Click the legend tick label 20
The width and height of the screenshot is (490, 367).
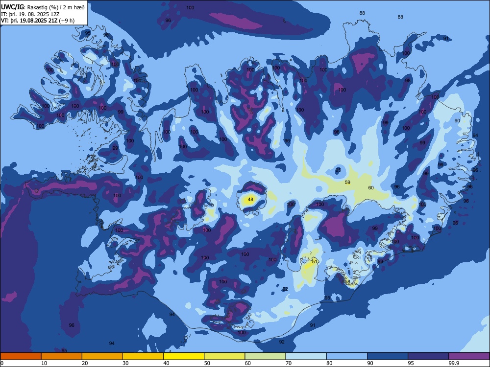click(85, 363)
